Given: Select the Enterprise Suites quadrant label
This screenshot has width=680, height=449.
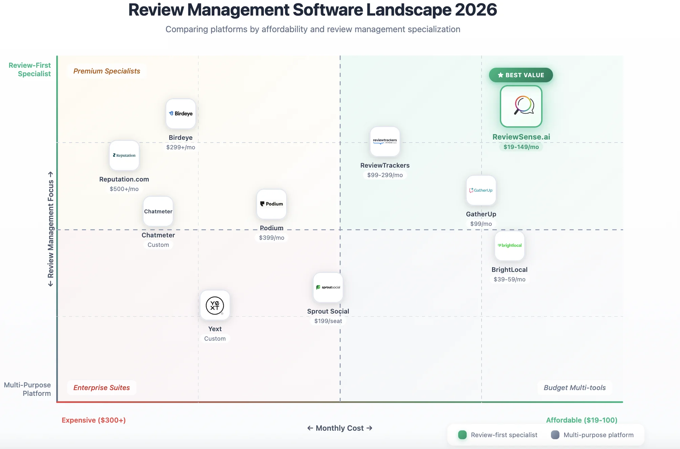Looking at the screenshot, I should (x=102, y=388).
